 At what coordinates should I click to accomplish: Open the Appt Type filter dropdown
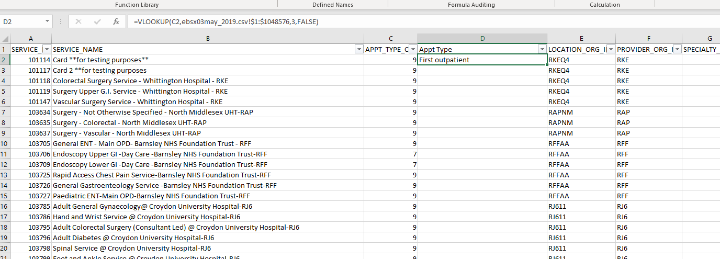point(542,49)
